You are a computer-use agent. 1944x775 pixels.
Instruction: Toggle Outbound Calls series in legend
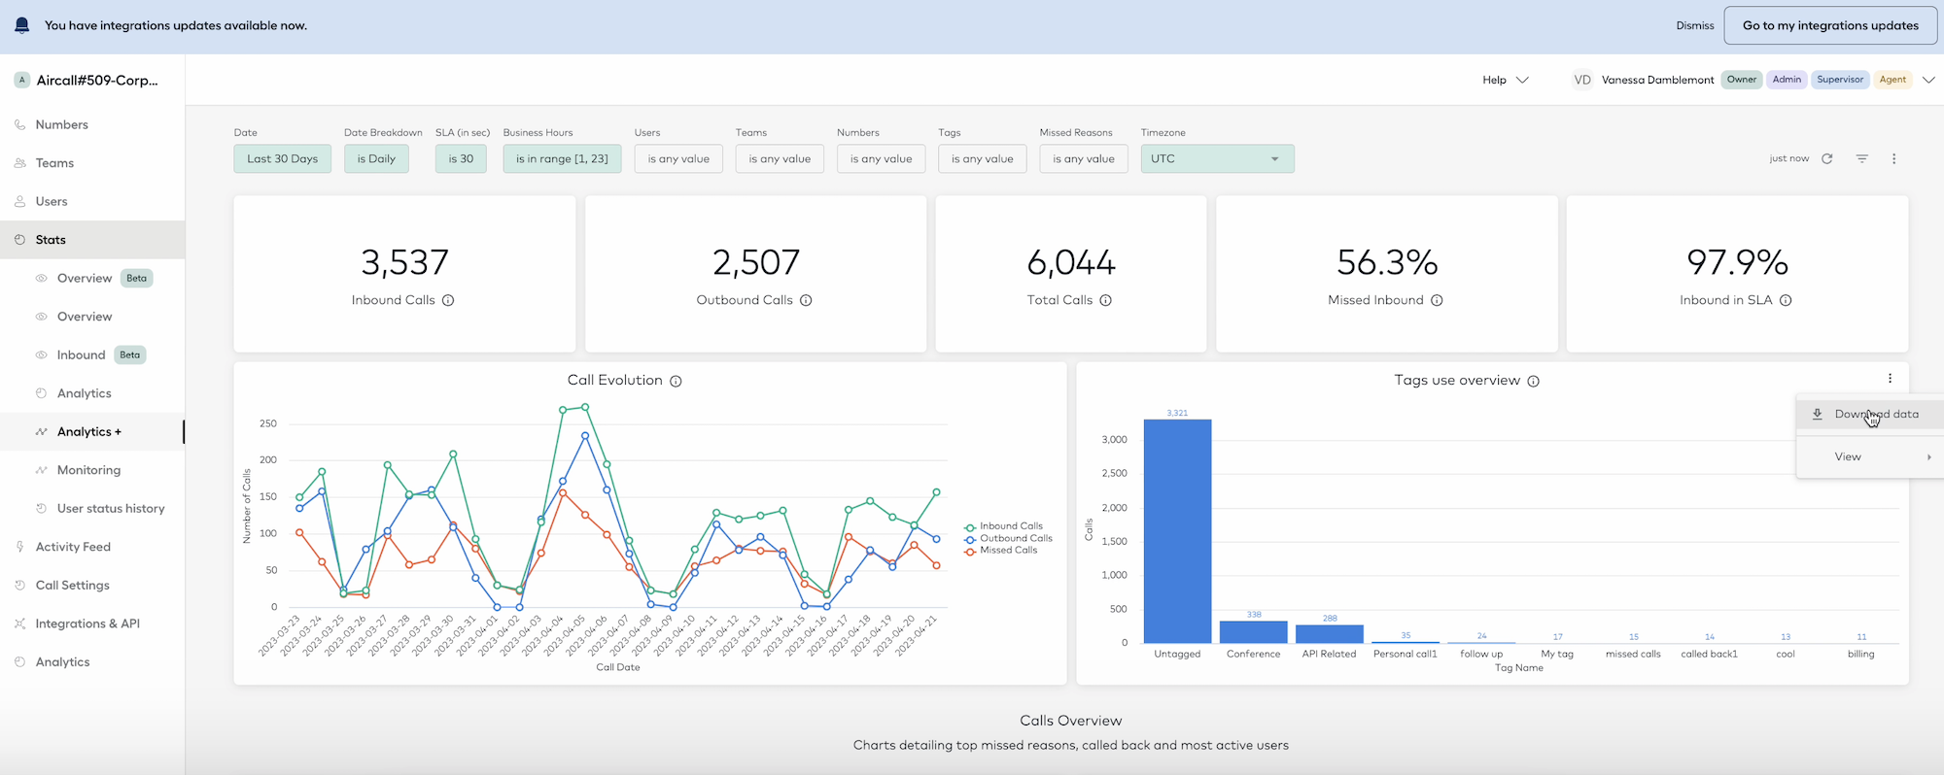click(x=1009, y=538)
